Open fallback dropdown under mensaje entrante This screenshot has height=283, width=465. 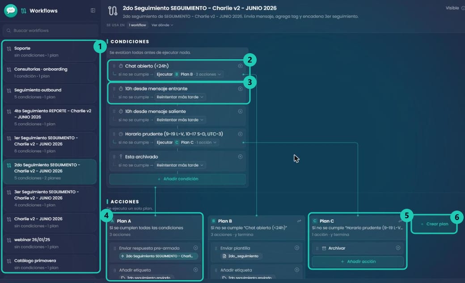(180, 97)
